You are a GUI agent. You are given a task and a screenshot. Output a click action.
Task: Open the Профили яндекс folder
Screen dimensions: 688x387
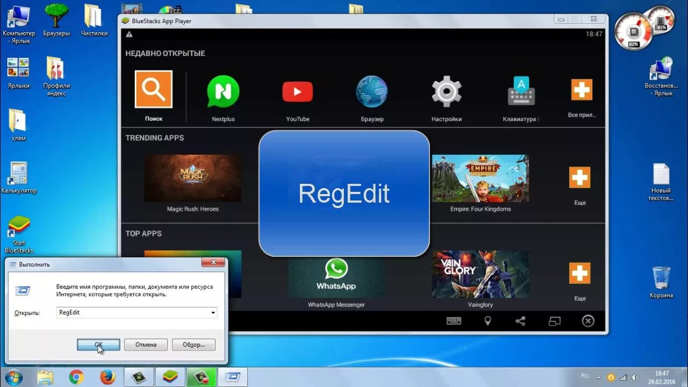[56, 76]
